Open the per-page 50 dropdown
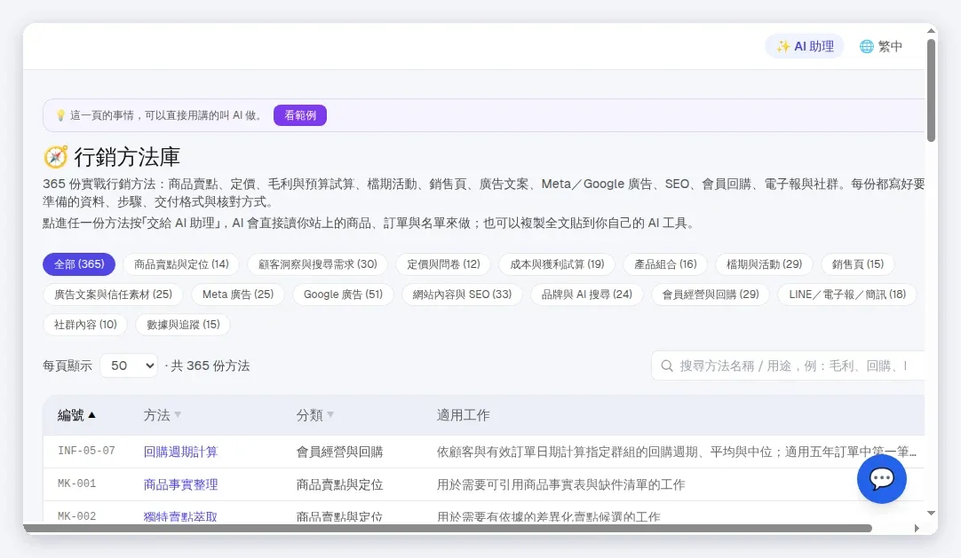Image resolution: width=961 pixels, height=558 pixels. pos(129,365)
